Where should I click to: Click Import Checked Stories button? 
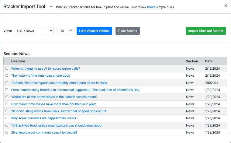coord(206,31)
